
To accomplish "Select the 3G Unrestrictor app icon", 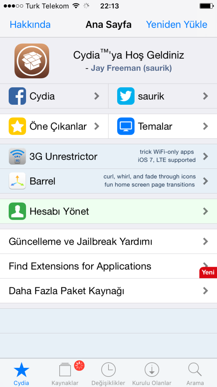I will [x=17, y=157].
